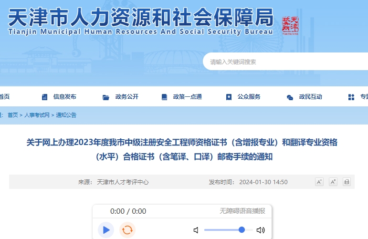Click the 政民互动 chat bubble icon
The height and width of the screenshot is (239, 368).
[290, 97]
